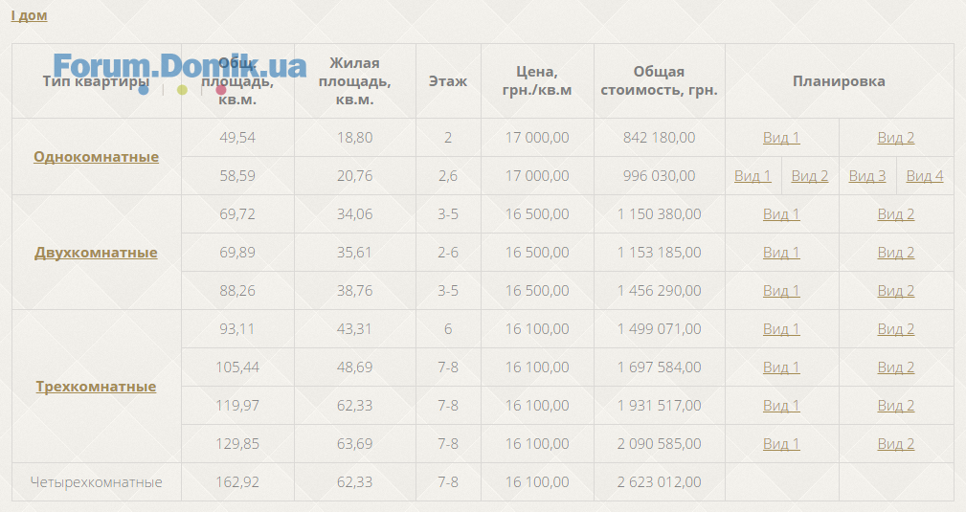The width and height of the screenshot is (966, 512).
Task: Select the total cost 2 623 012,00
Action: [x=660, y=481]
